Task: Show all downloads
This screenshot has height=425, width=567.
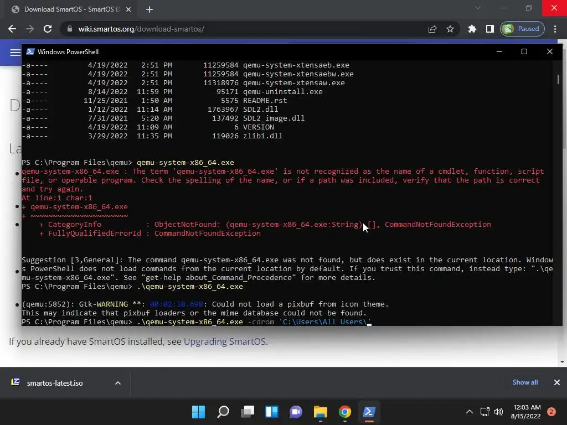Action: (x=525, y=382)
